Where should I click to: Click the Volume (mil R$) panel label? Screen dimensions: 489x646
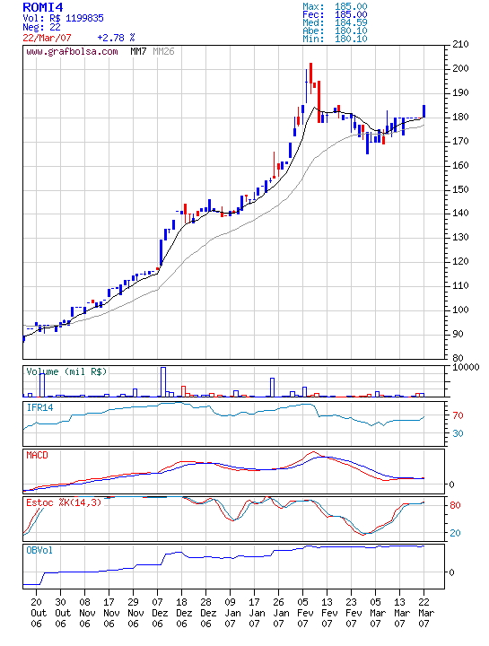tap(66, 371)
